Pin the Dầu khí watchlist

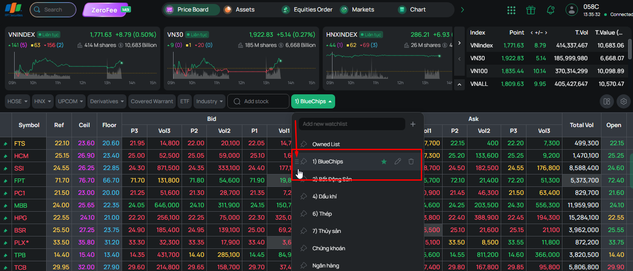click(304, 196)
